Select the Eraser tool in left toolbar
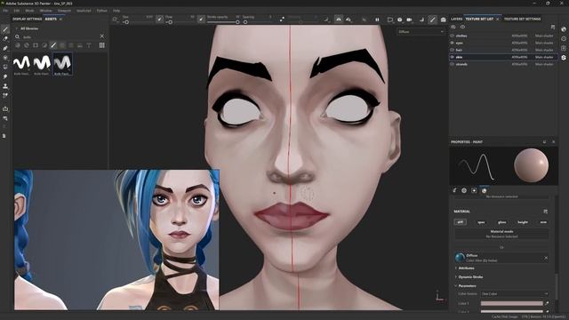 5,39
